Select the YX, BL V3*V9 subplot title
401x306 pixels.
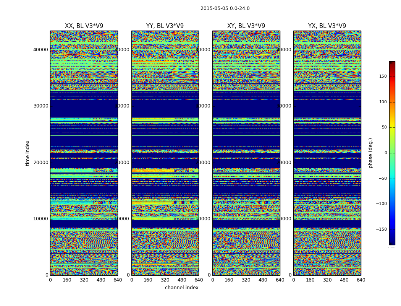[x=327, y=26]
